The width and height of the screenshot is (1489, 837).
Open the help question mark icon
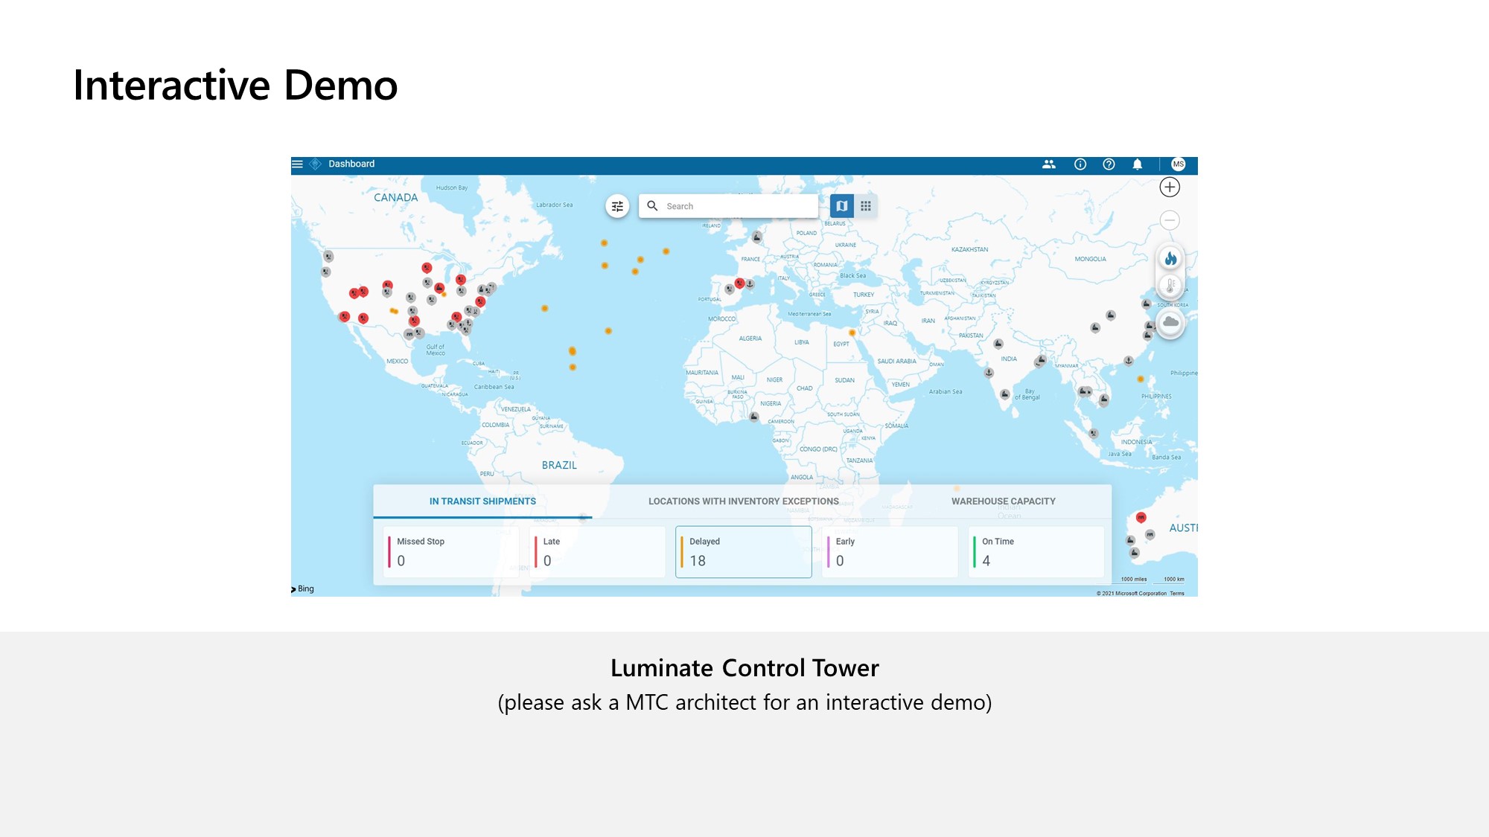point(1109,164)
